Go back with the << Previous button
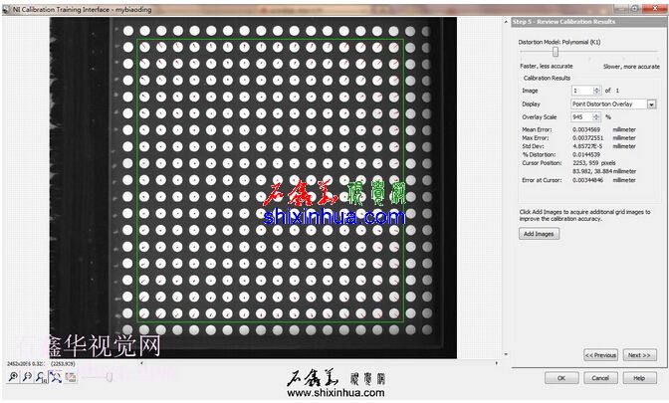Image resolution: width=669 pixels, height=403 pixels. coord(600,354)
